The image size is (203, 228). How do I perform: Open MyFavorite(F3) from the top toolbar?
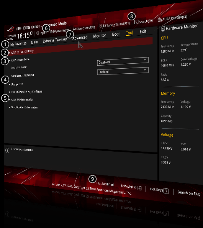coord(59,31)
